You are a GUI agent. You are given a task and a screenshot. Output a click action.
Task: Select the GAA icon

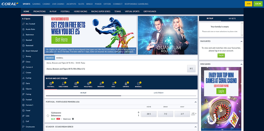pyautogui.click(x=23, y=116)
